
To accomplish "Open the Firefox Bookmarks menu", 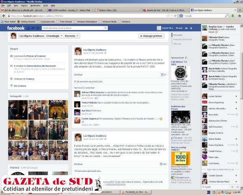I will click(x=36, y=6).
